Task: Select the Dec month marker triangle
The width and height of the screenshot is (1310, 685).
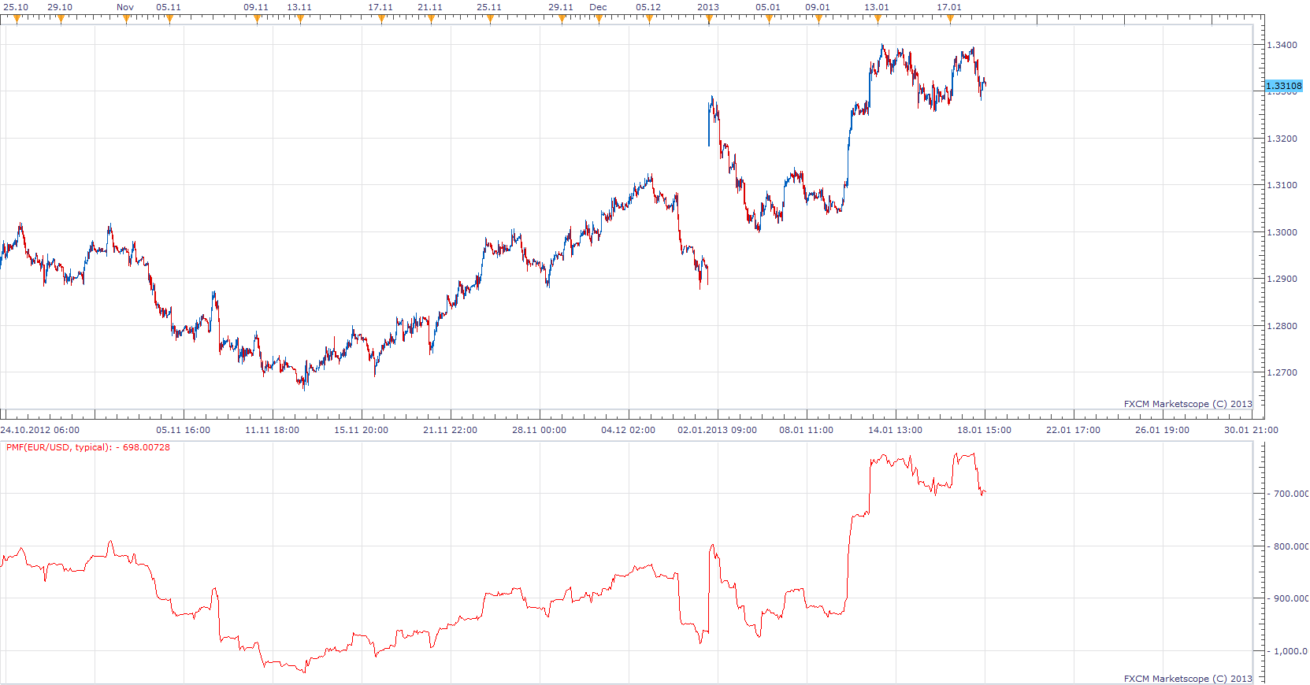Action: [x=599, y=19]
